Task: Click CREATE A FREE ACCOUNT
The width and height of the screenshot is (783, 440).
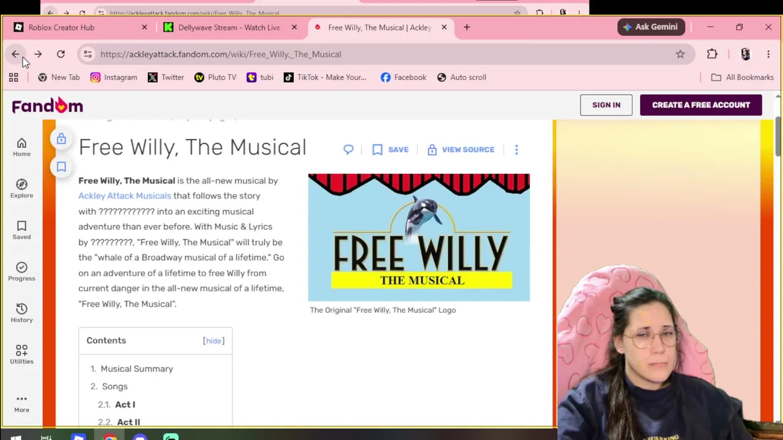Action: coord(701,105)
